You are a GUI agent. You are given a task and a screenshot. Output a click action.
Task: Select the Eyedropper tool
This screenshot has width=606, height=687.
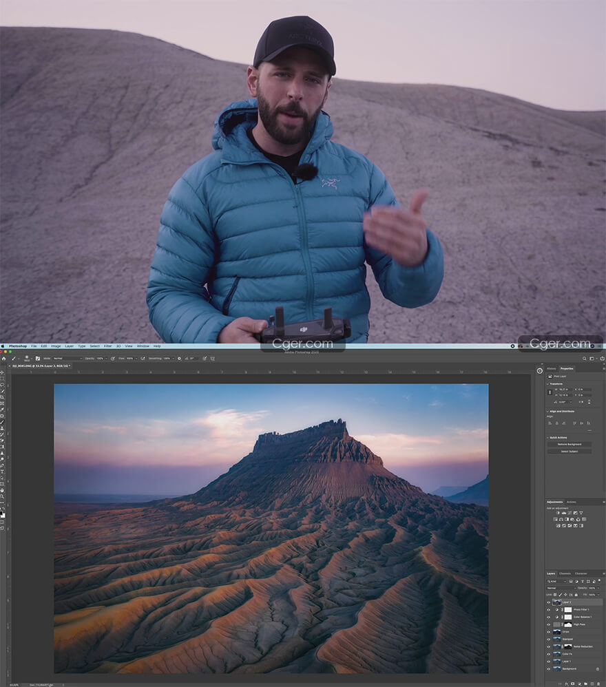point(2,410)
